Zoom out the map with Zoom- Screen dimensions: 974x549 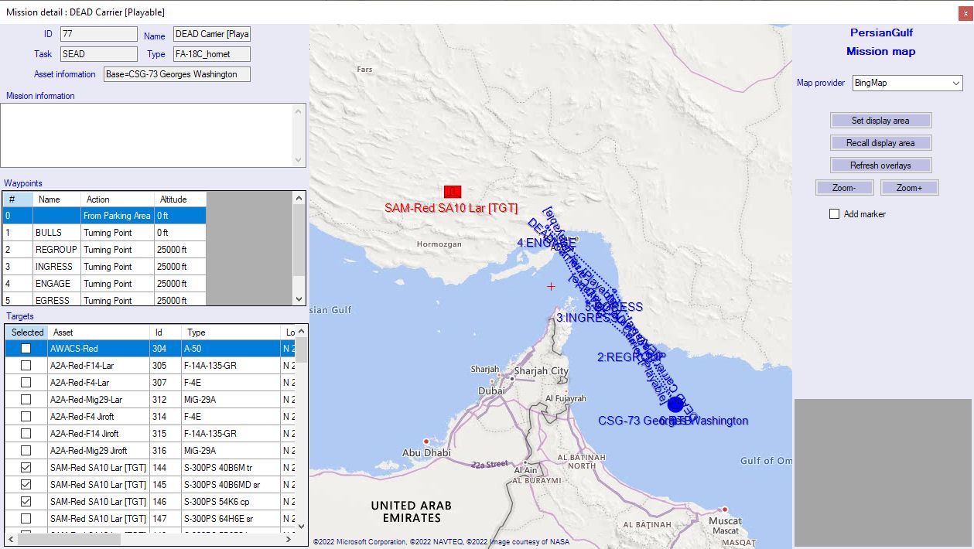pyautogui.click(x=844, y=188)
